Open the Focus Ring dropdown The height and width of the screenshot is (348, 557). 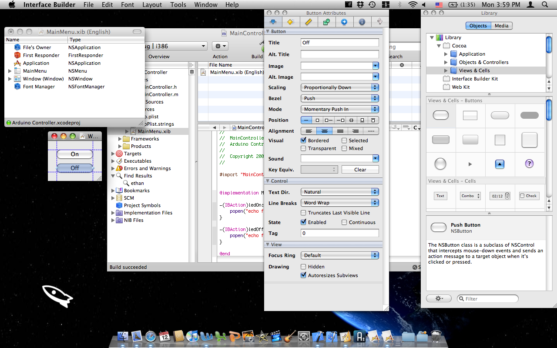[x=340, y=255]
